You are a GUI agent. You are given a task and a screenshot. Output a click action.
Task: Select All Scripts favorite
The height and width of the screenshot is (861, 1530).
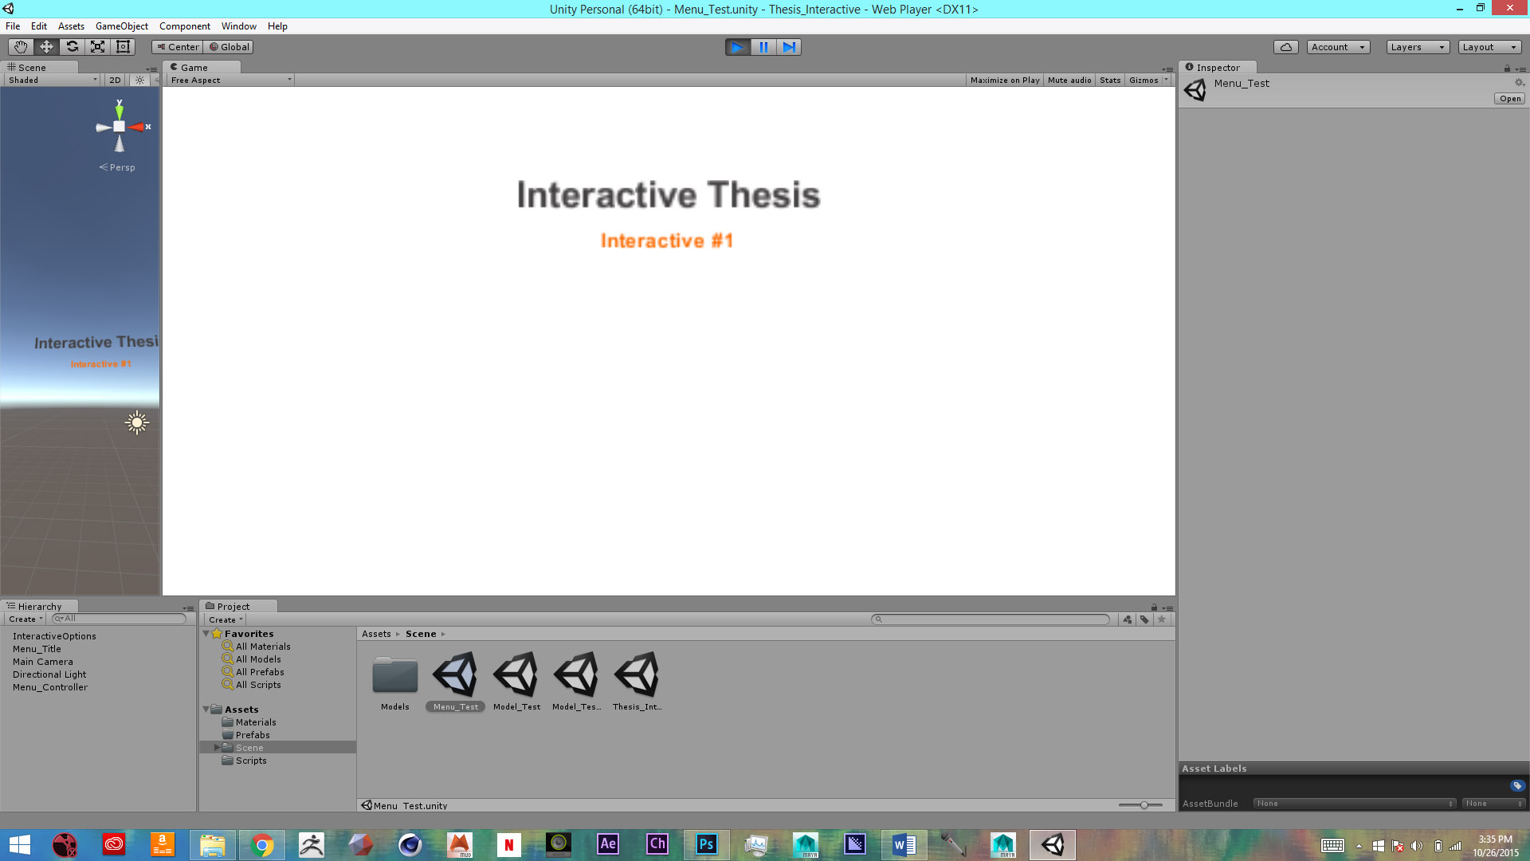258,685
